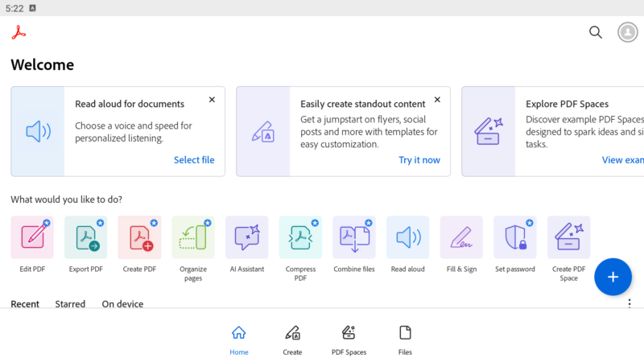Tap the "Read aloud for documents" title
Screen dimensions: 644x362
click(x=130, y=104)
